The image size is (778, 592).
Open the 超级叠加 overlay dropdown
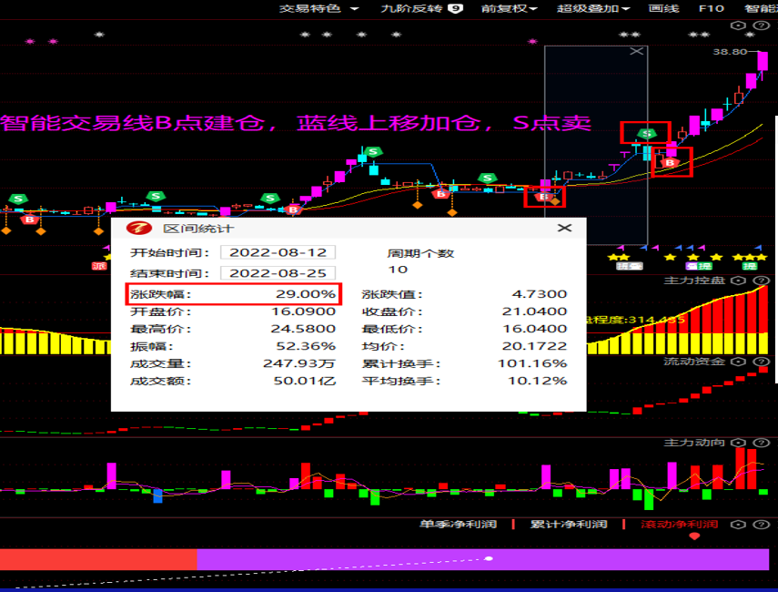(593, 8)
